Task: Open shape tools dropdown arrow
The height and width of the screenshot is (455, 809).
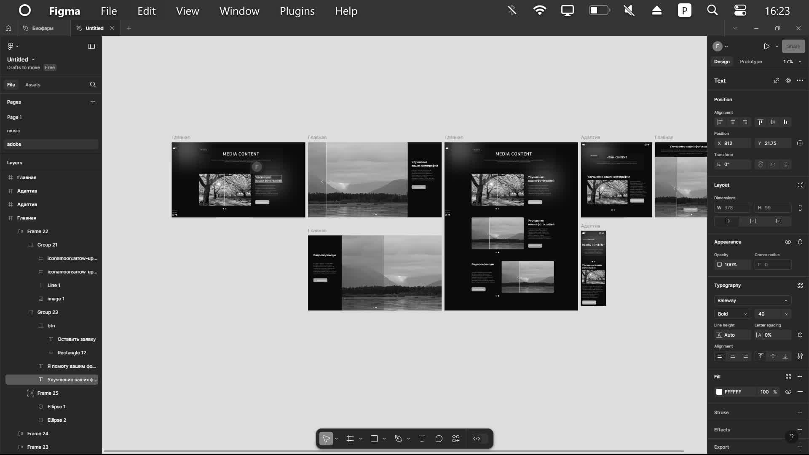Action: pos(384,439)
